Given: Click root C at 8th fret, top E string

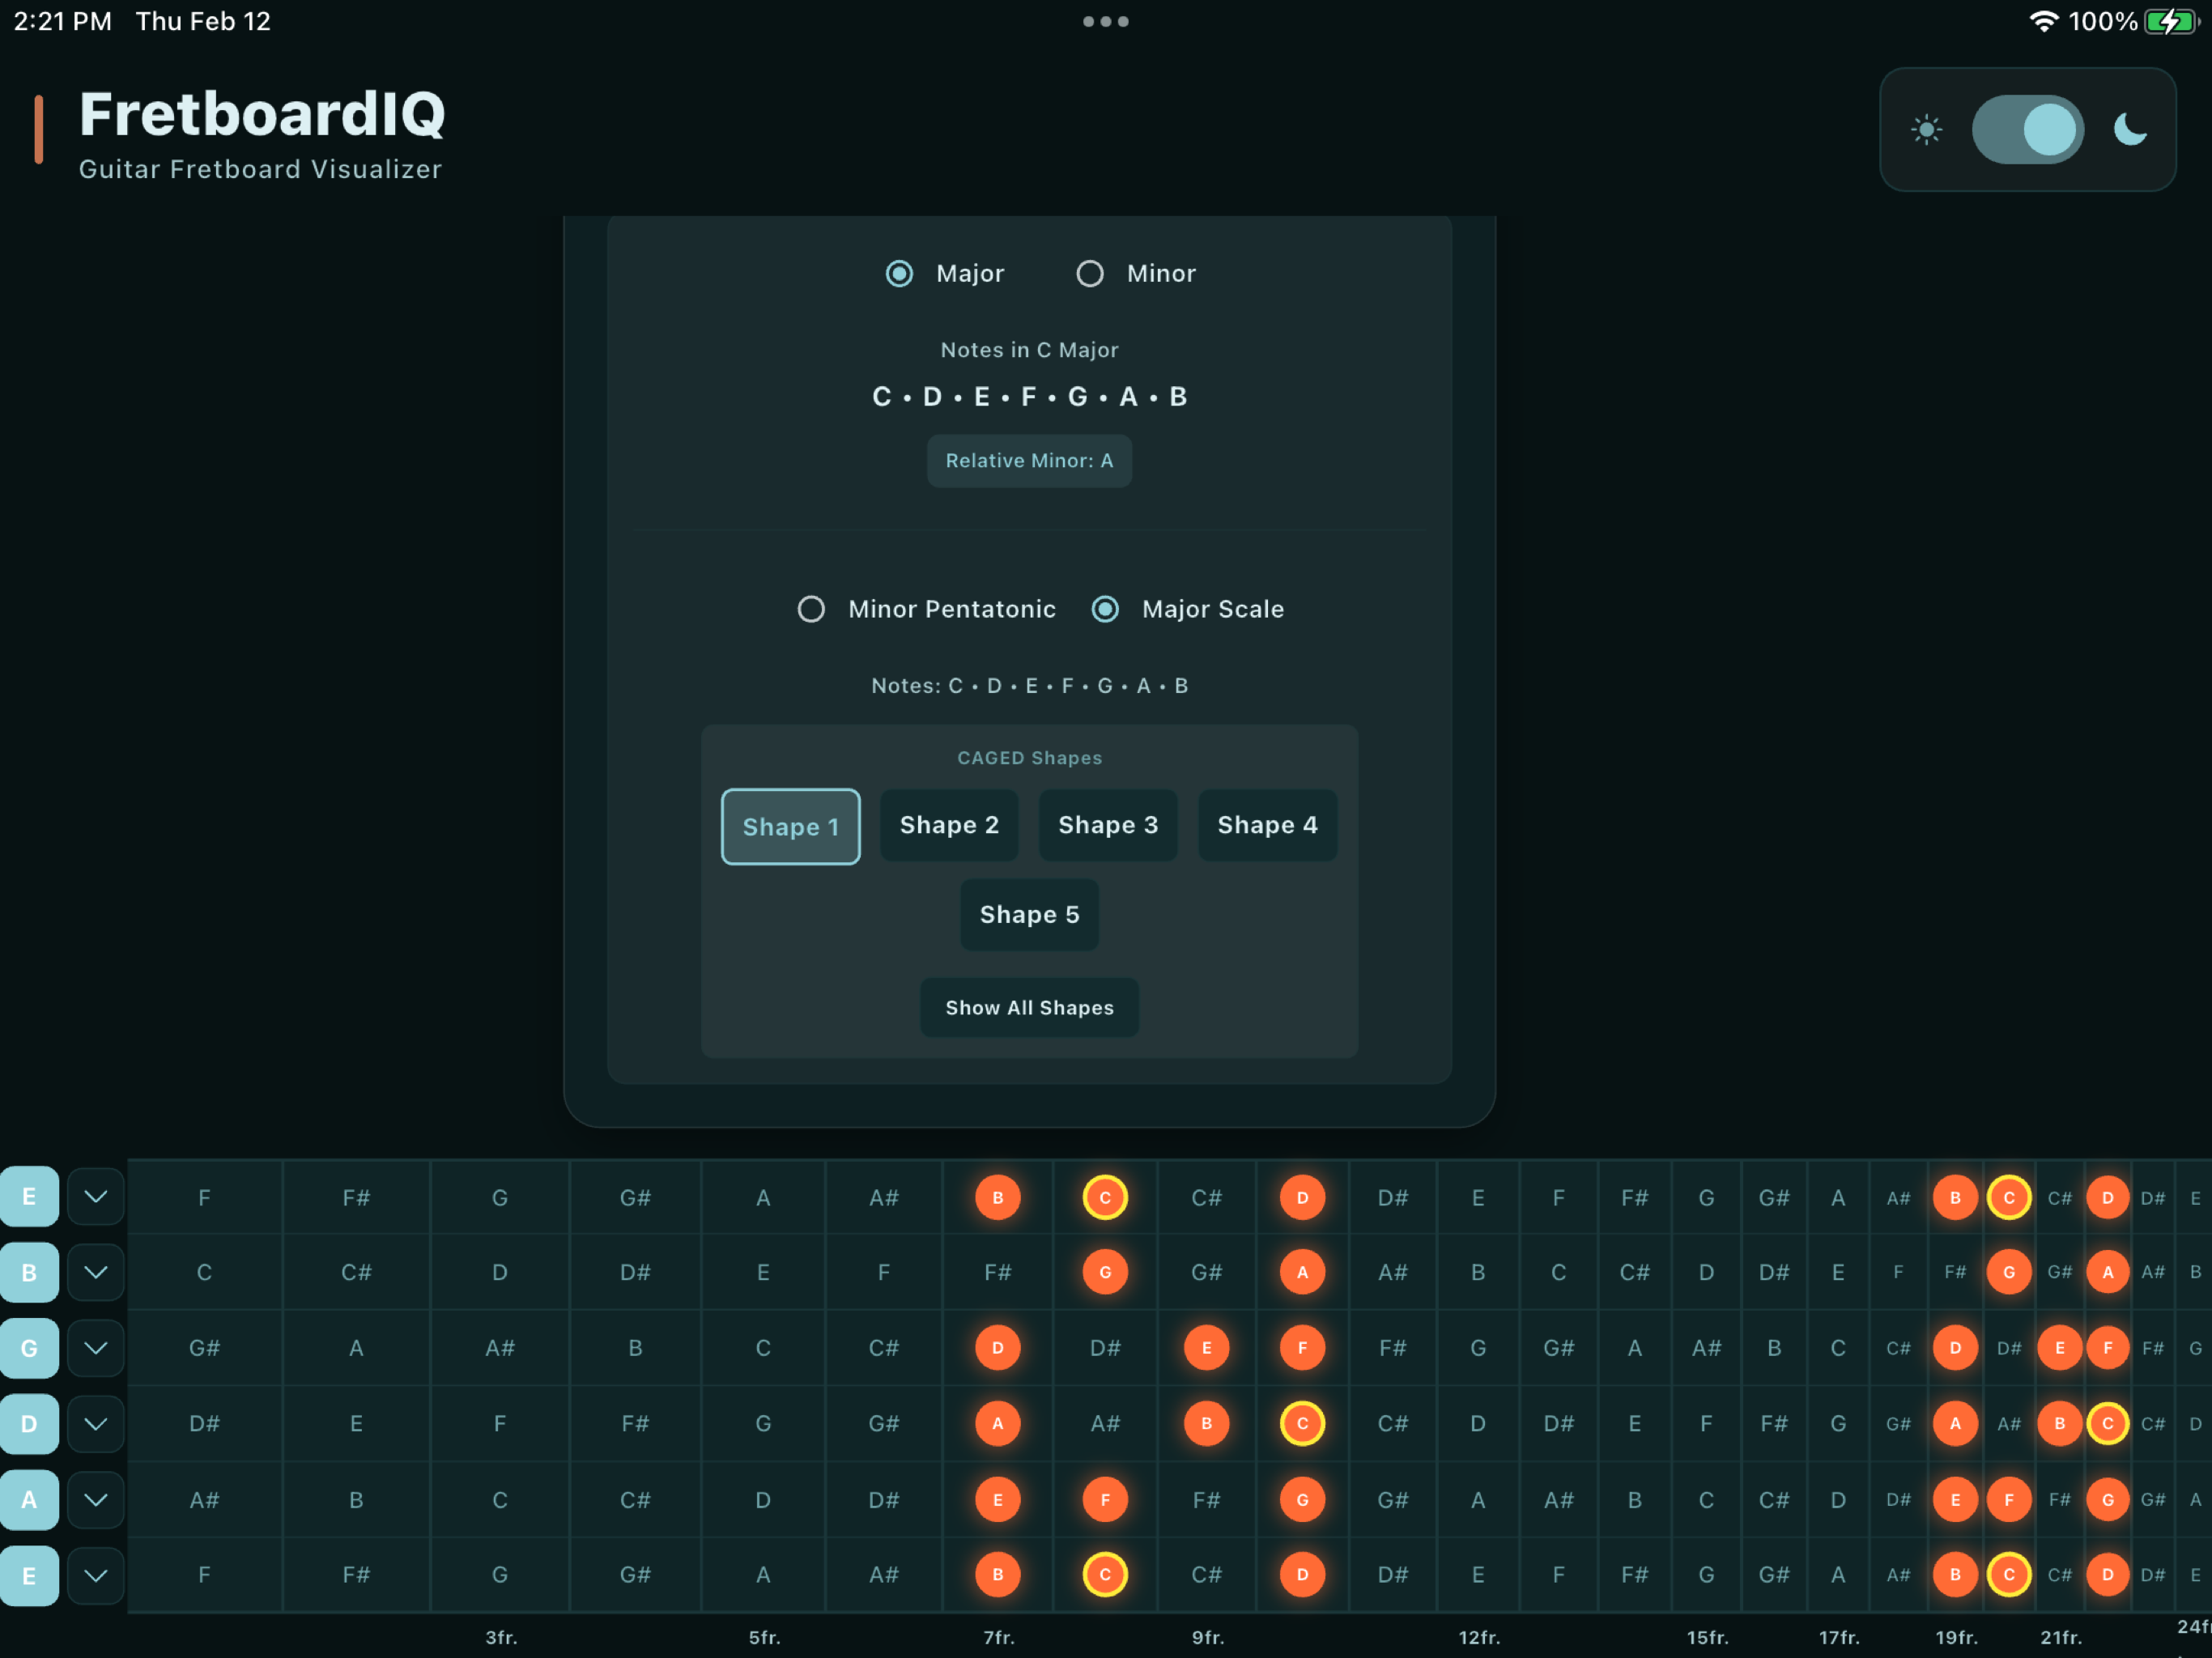Looking at the screenshot, I should tap(1105, 1198).
